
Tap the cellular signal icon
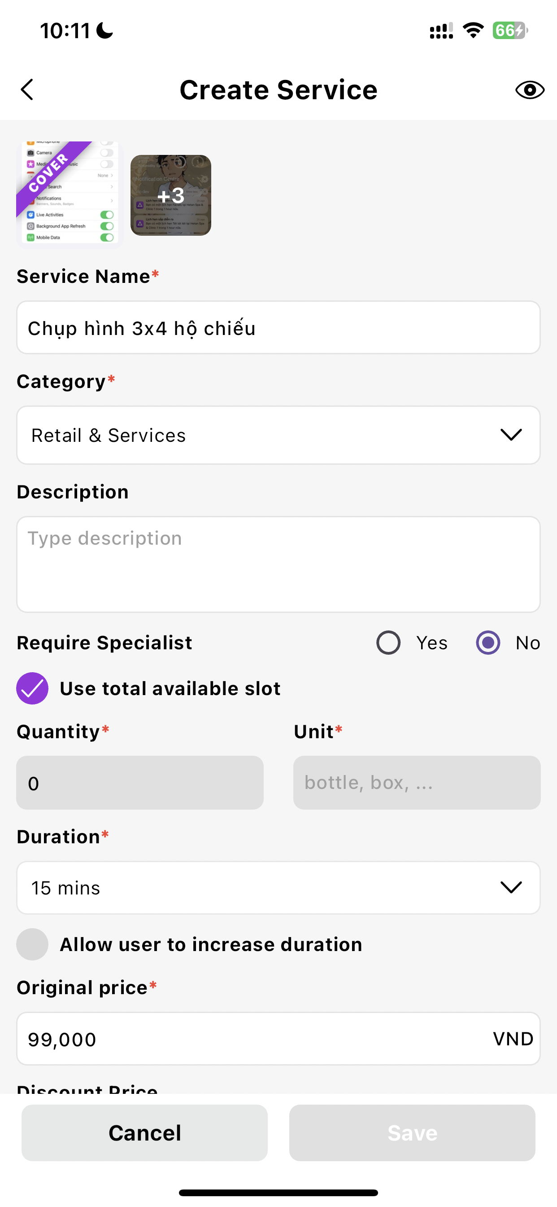click(441, 31)
